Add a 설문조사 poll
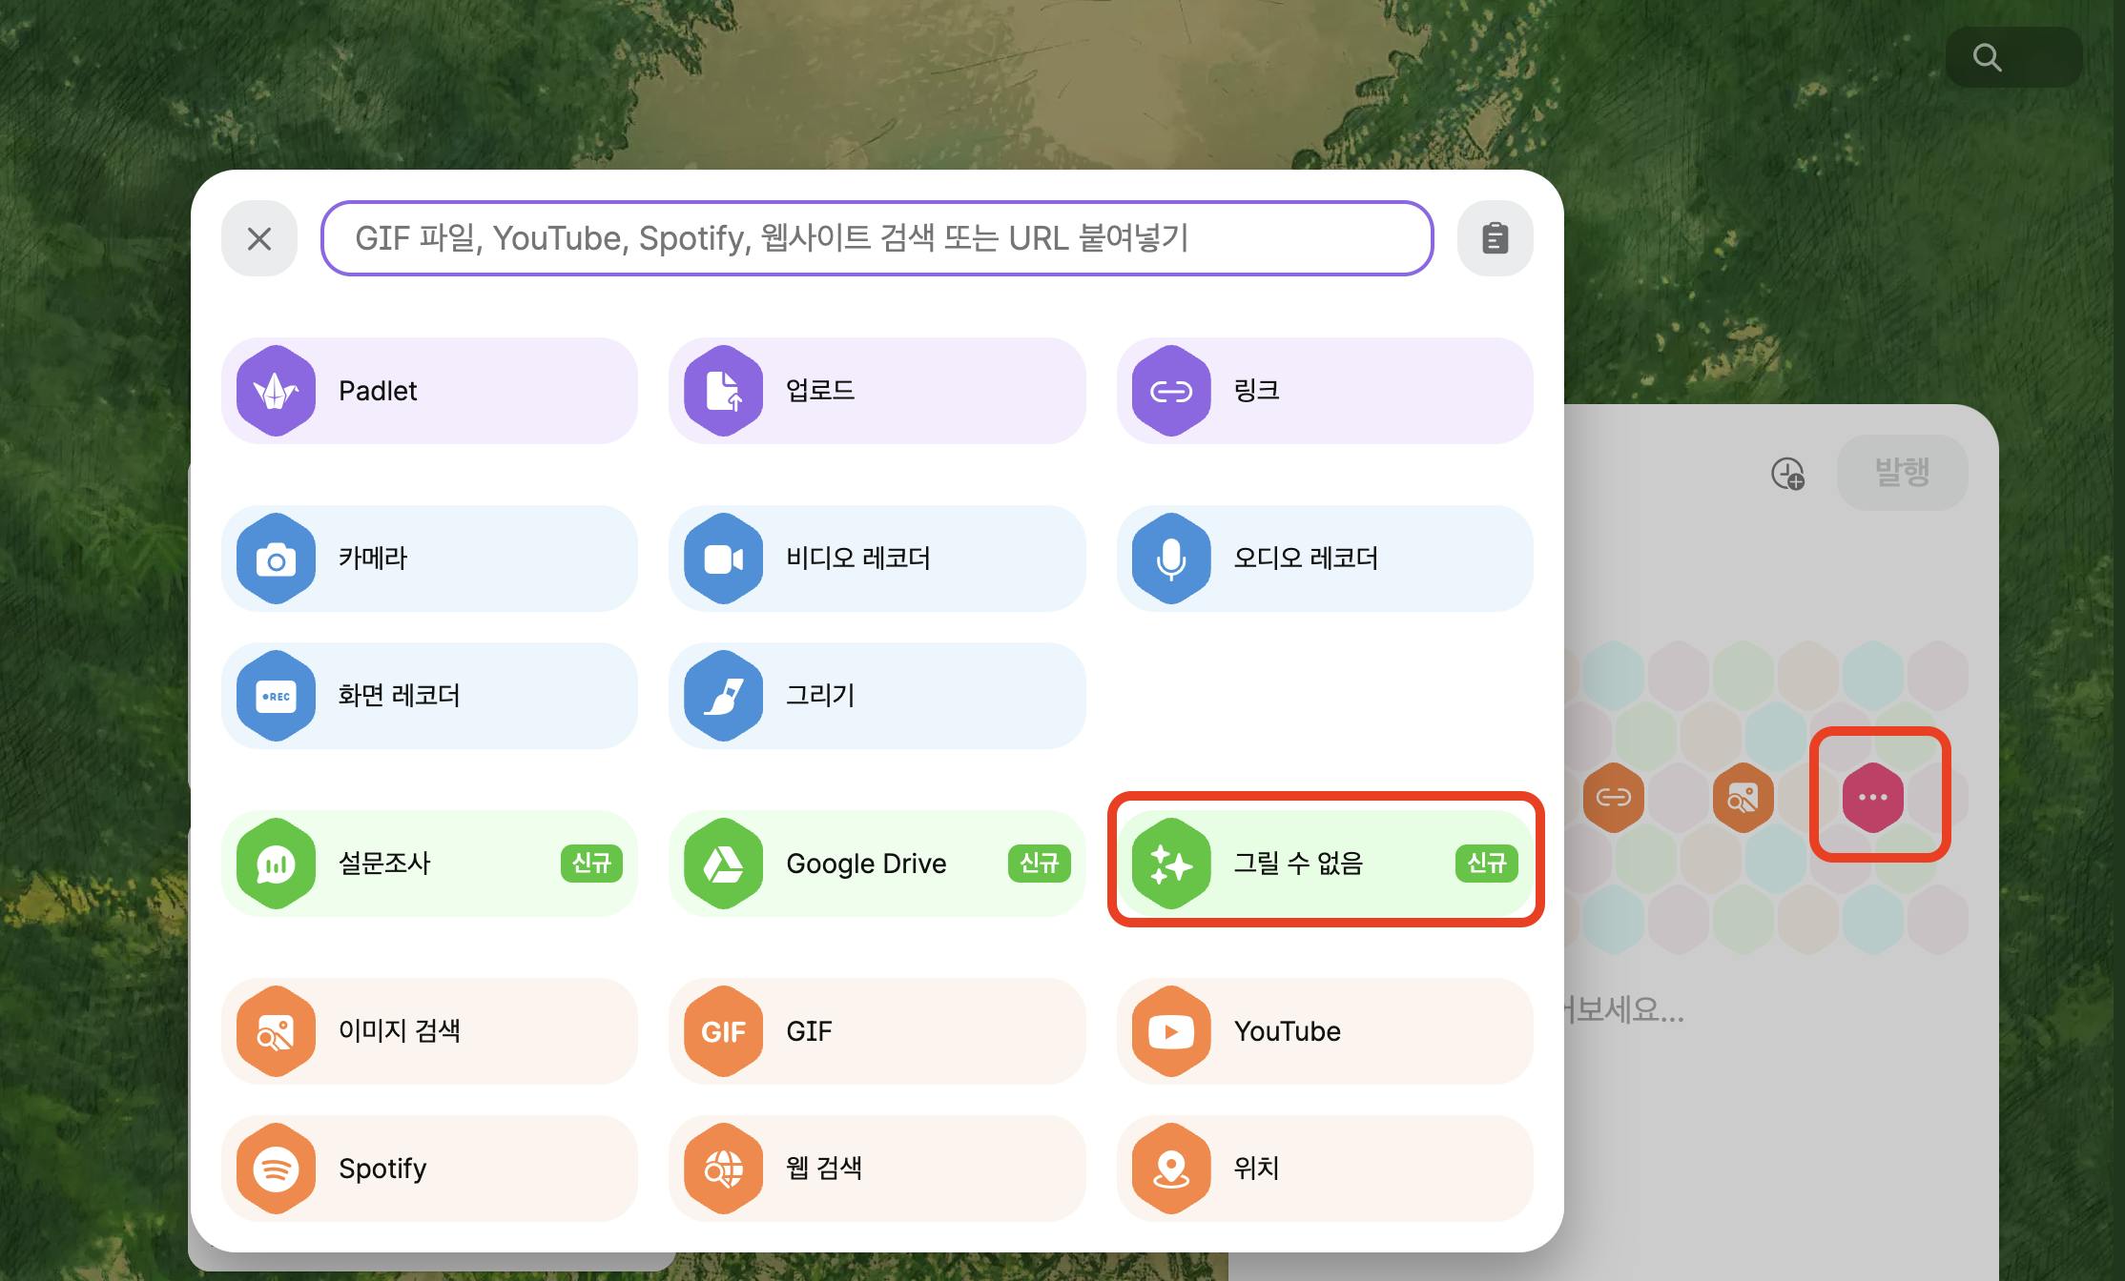 pos(429,864)
